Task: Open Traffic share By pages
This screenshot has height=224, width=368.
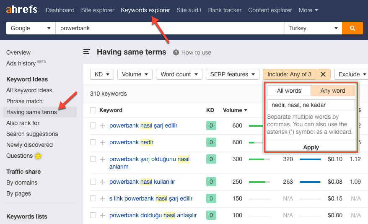Action: coord(18,193)
